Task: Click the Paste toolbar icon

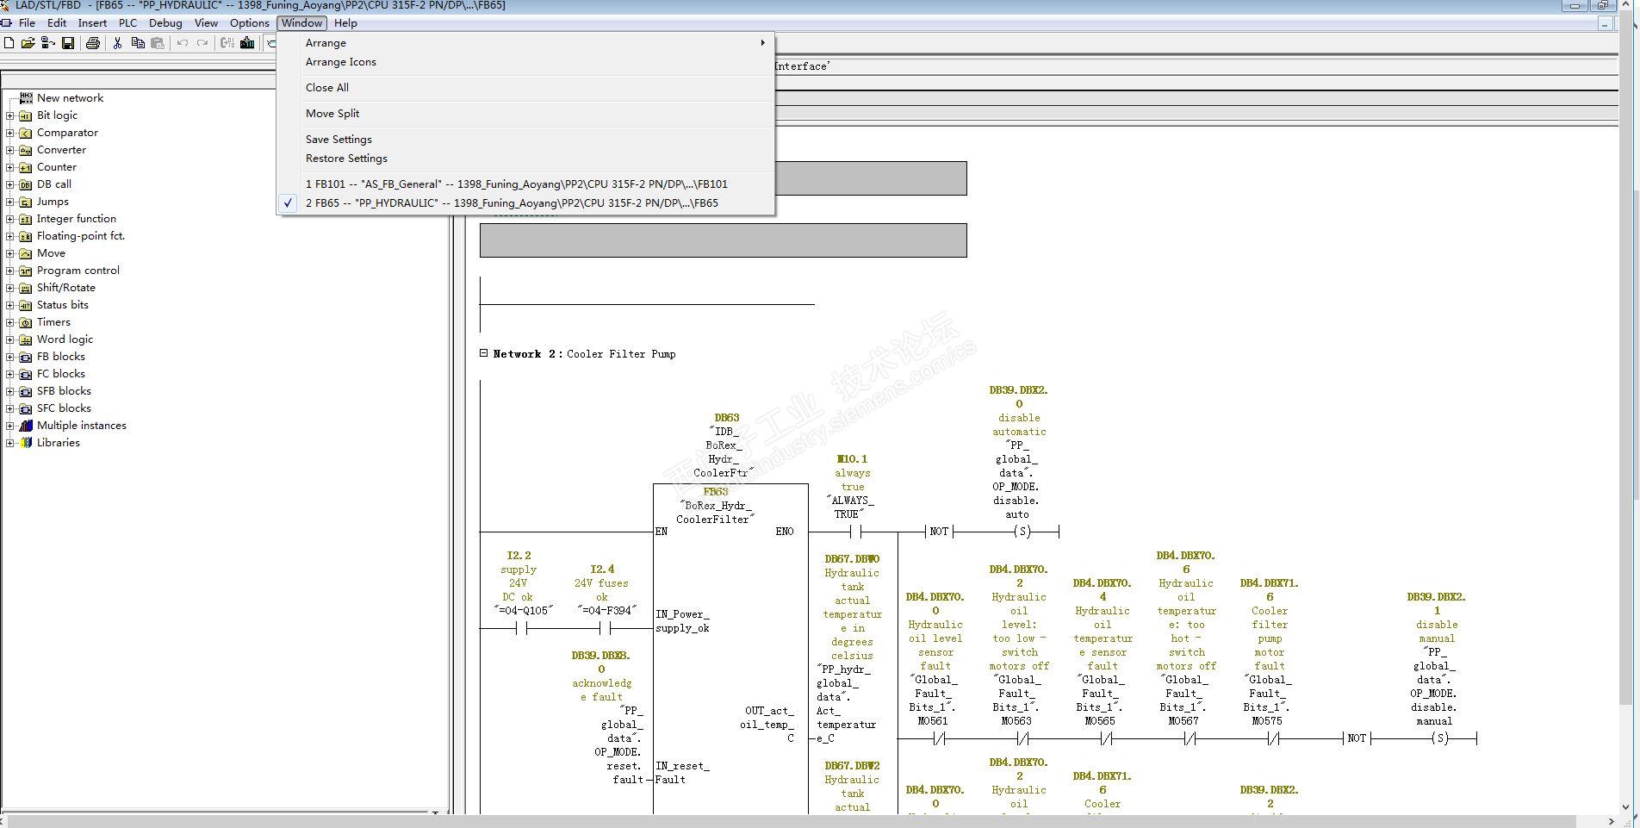Action: click(158, 43)
